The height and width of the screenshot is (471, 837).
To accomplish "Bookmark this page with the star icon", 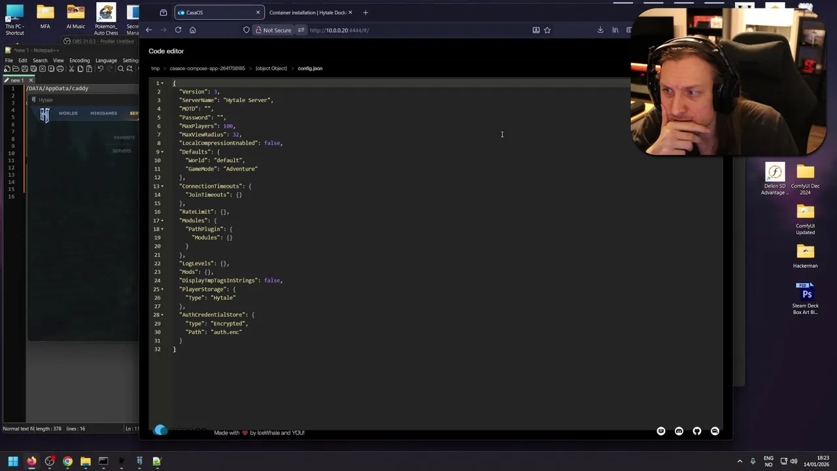I will click(x=547, y=30).
